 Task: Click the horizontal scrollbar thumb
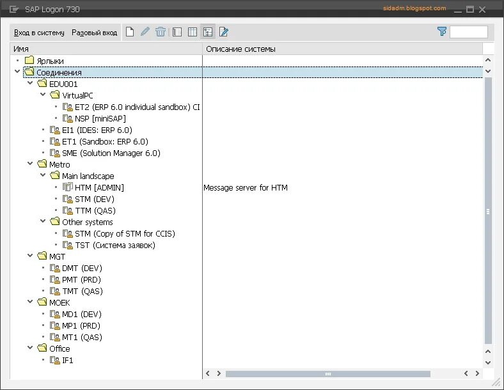328,374
